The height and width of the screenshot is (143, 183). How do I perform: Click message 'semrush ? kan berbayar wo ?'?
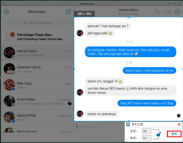tap(108, 26)
